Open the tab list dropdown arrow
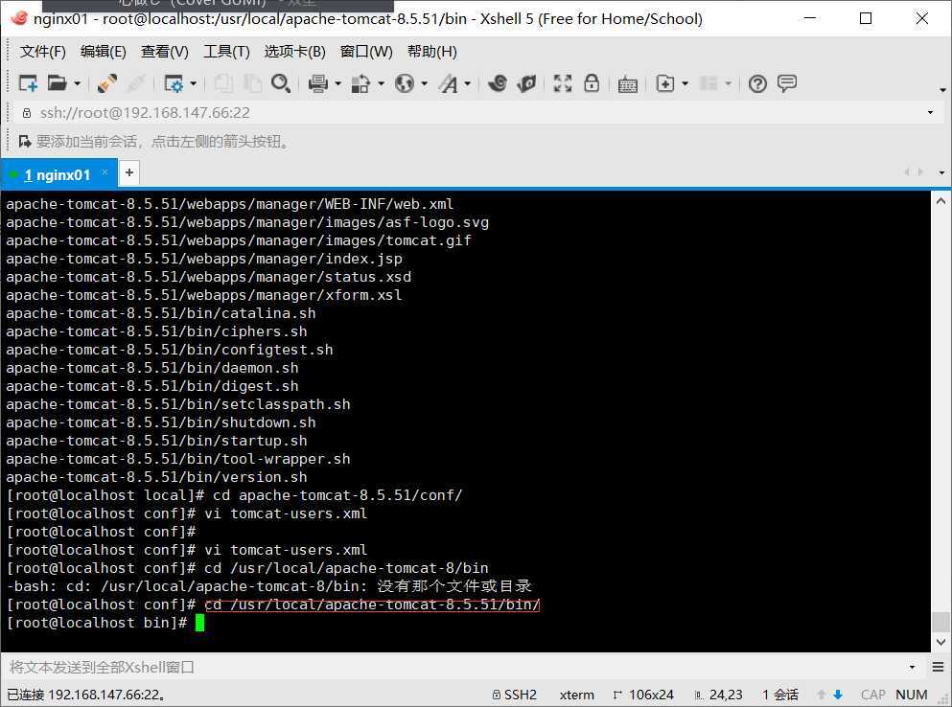The image size is (952, 707). coord(941,173)
